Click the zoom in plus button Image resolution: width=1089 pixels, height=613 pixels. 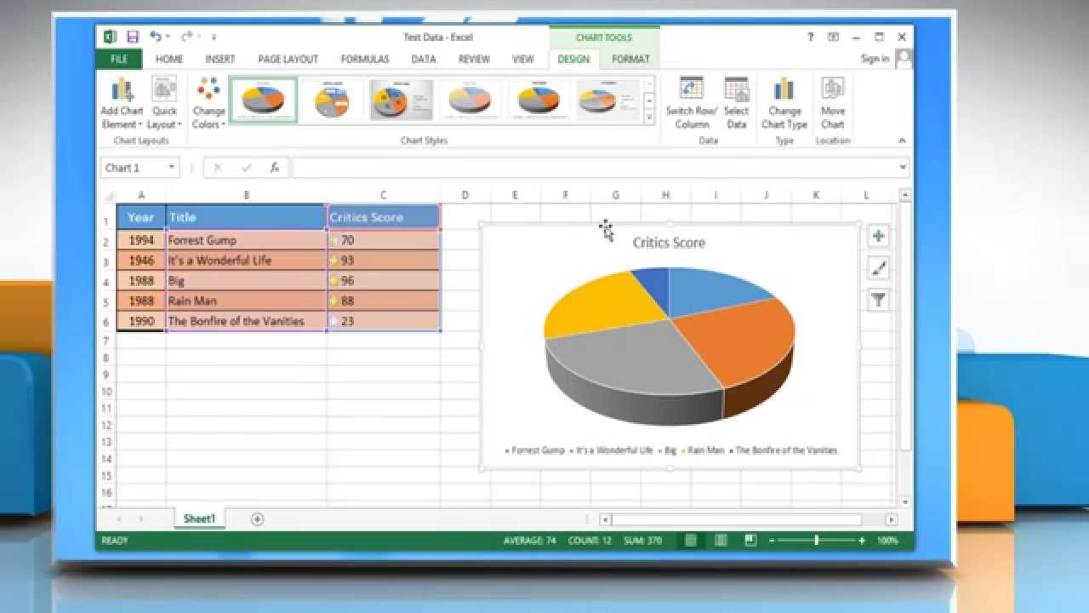pos(861,541)
